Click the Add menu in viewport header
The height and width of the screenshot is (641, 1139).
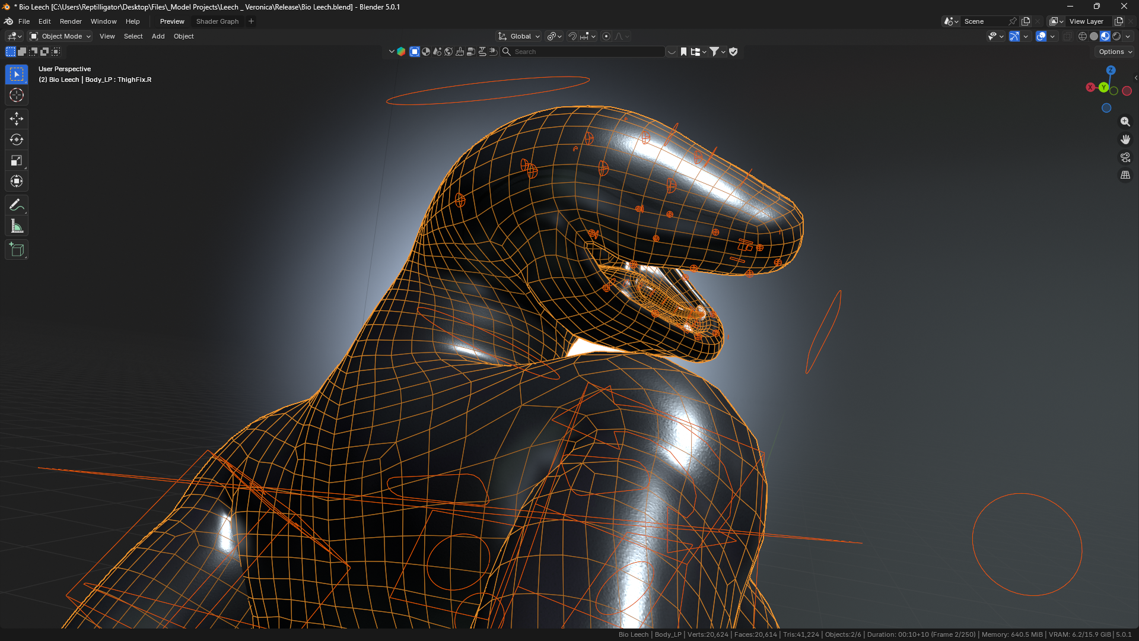158,36
